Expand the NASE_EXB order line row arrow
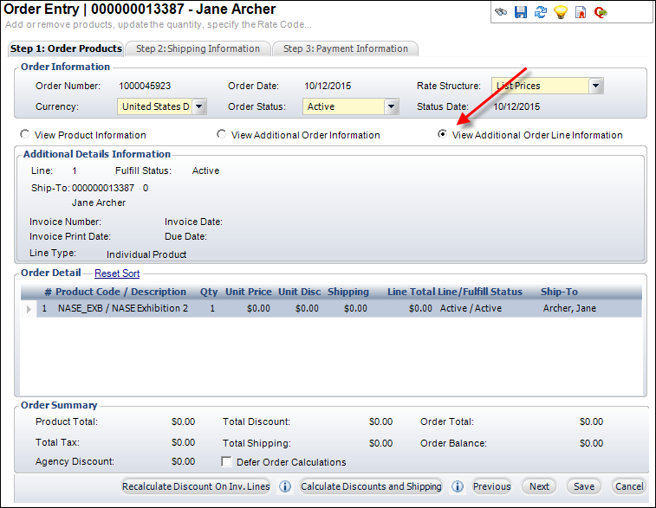This screenshot has width=656, height=508. click(29, 309)
